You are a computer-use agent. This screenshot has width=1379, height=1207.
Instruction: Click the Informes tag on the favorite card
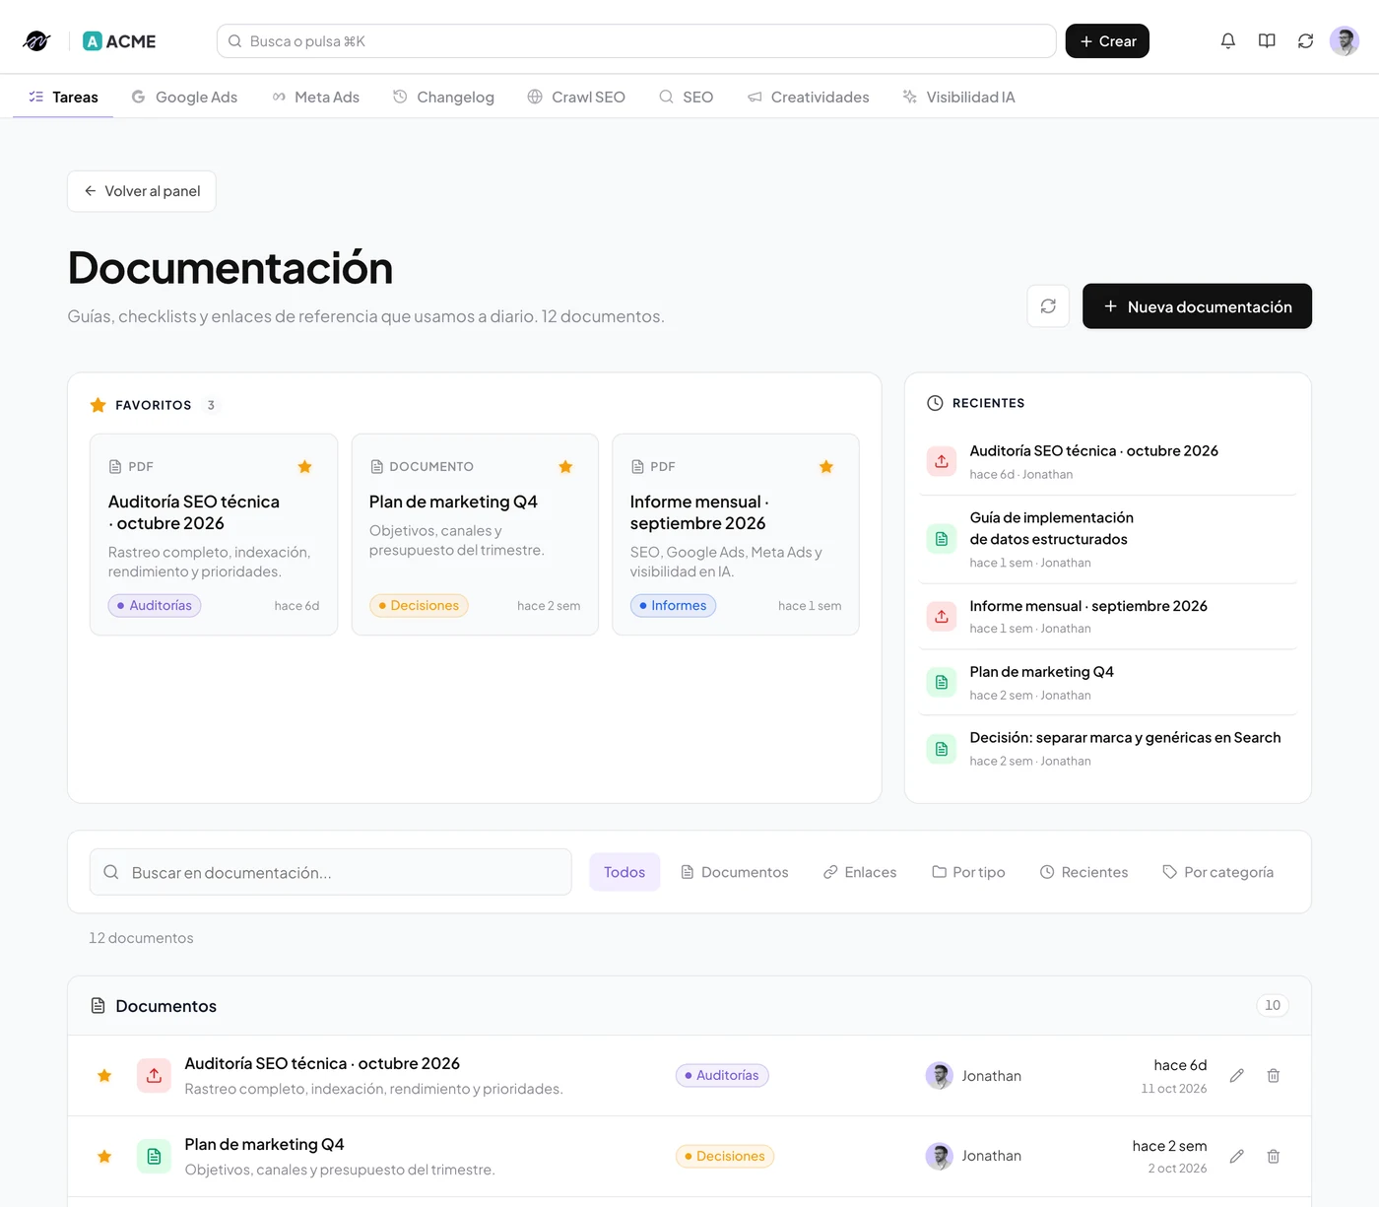pyautogui.click(x=673, y=606)
